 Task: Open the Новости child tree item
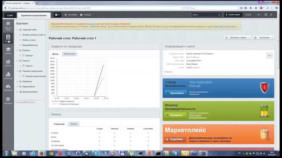pos(29,66)
